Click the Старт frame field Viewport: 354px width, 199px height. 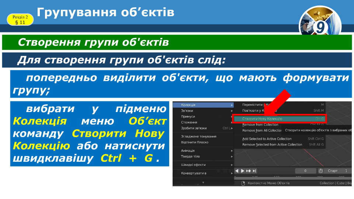(x=337, y=171)
